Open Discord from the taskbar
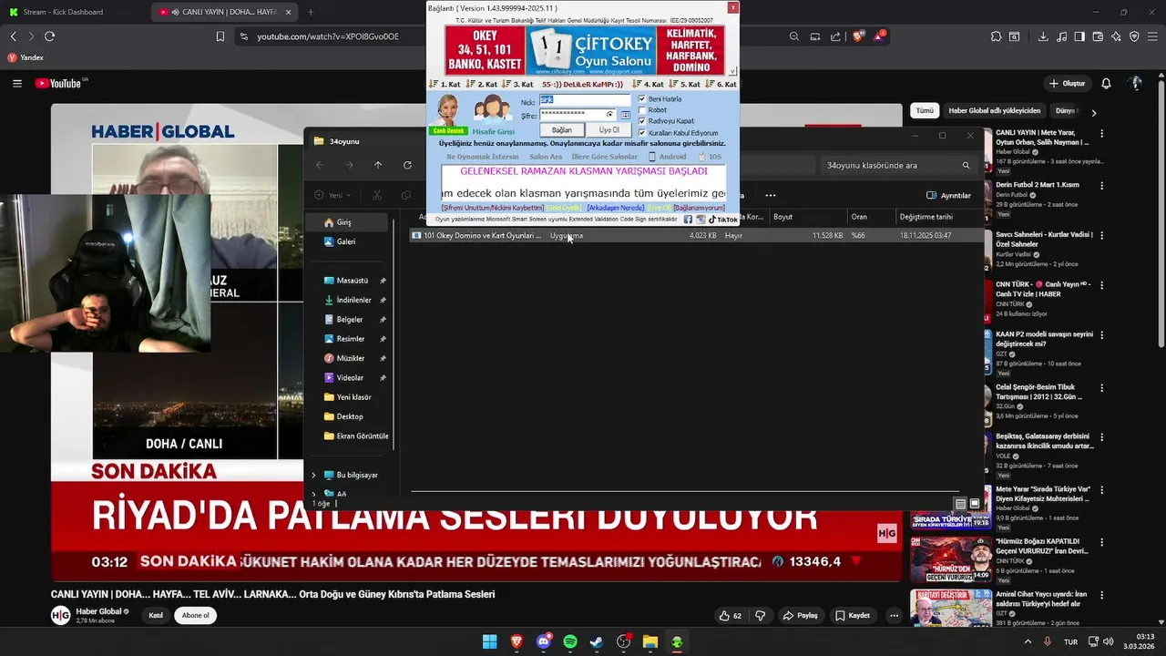 (544, 641)
